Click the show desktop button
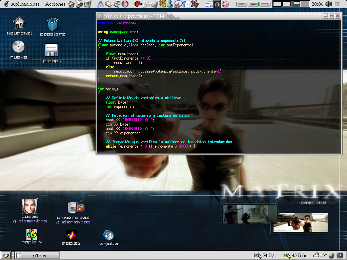 (5, 256)
